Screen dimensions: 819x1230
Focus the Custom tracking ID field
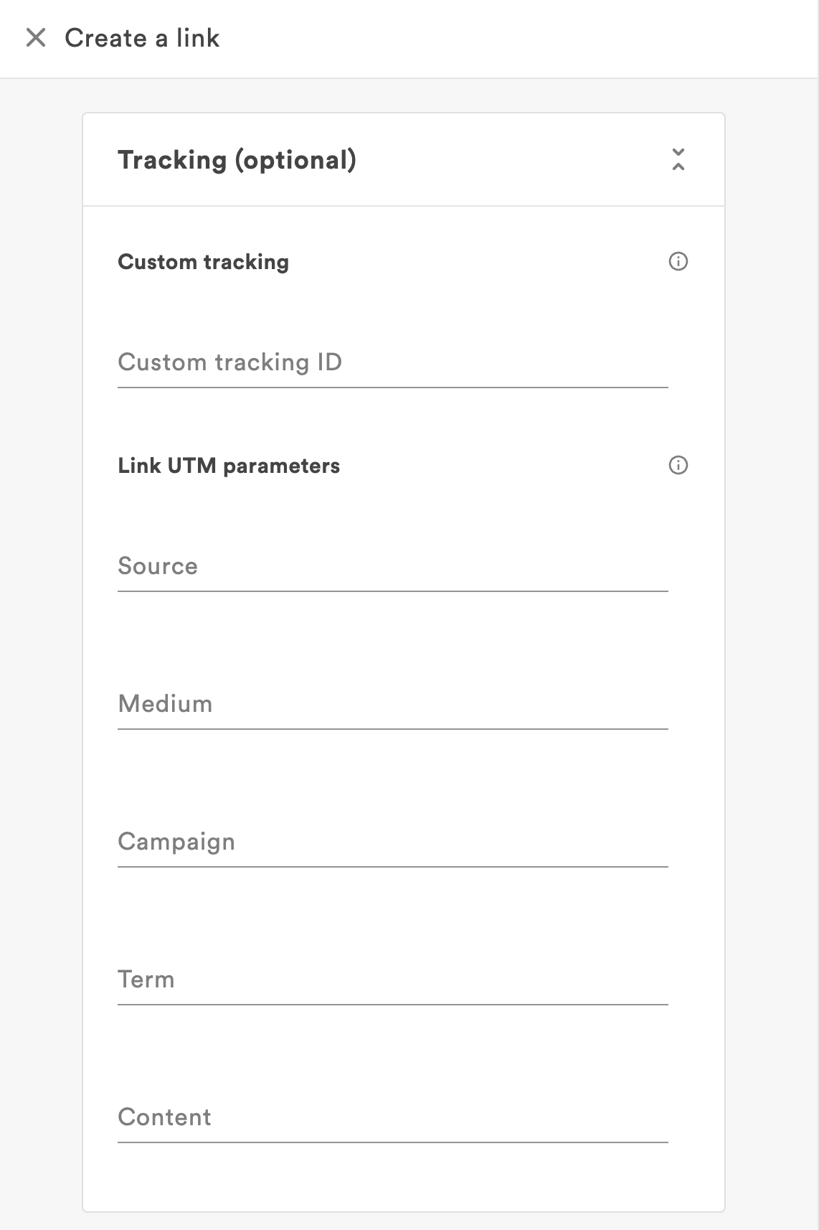coord(392,362)
